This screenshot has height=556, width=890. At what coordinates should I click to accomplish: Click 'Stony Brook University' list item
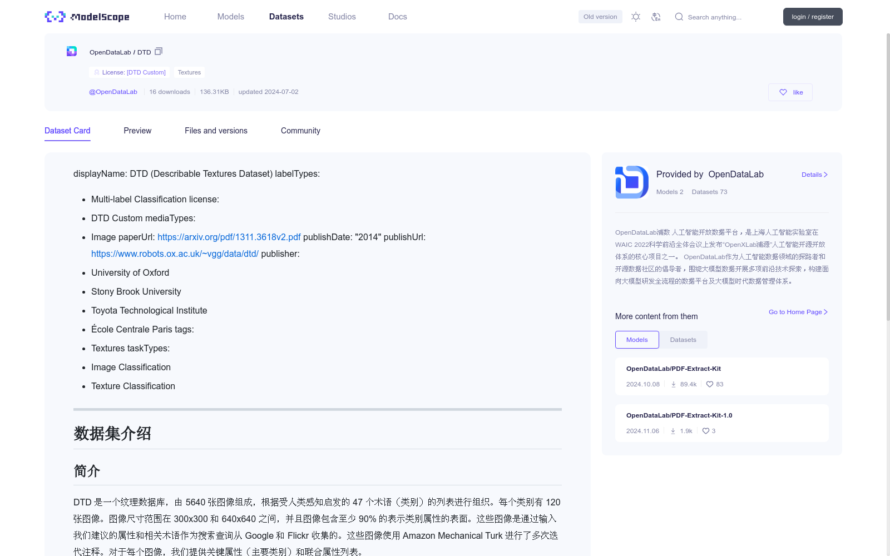pos(136,291)
